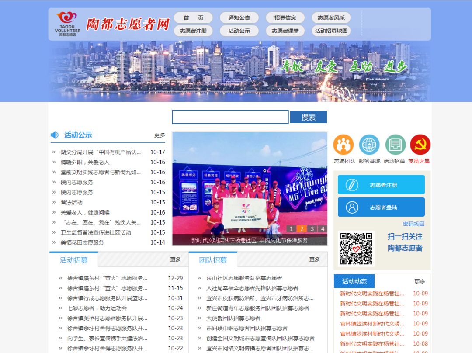Open 湖父分局开展"中国有机产品认... announcement
Image resolution: width=472 pixels, height=353 pixels.
click(101, 152)
